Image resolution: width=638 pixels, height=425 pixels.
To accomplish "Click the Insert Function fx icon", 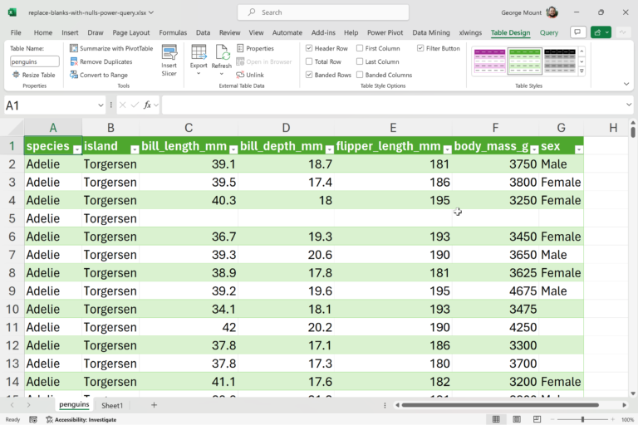I will tap(147, 105).
